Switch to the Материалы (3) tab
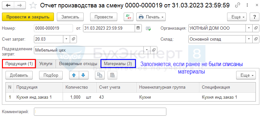This screenshot has height=117, width=261. point(118,63)
